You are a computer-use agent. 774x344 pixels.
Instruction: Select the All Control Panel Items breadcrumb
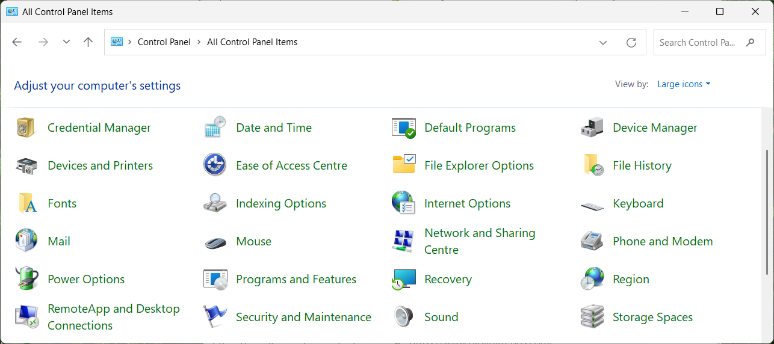252,42
